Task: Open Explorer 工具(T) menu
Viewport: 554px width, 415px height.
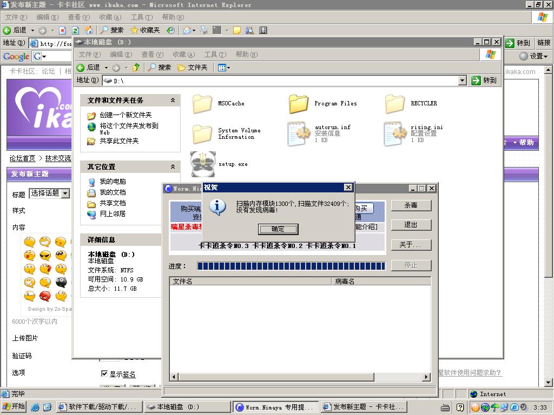Action: point(215,55)
